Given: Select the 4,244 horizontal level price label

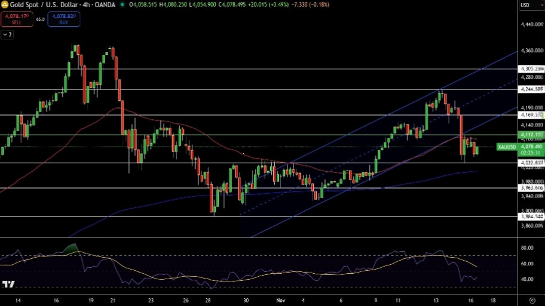Looking at the screenshot, I should pos(531,89).
